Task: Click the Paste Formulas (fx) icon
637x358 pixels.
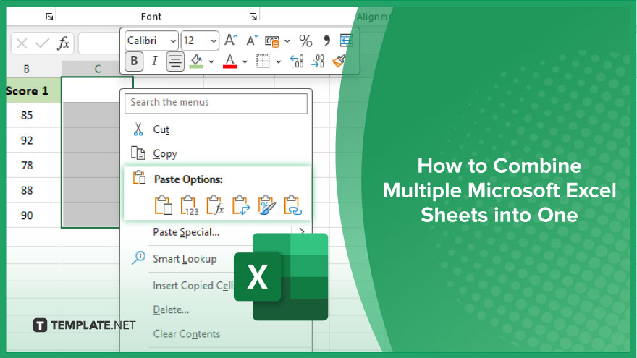Action: [x=215, y=205]
